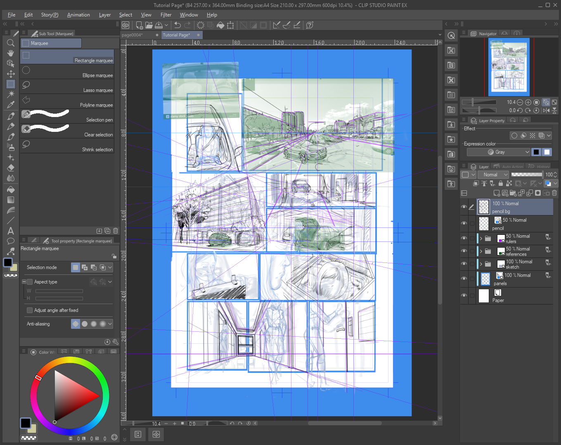Select the Eraser tool
561x445 pixels.
click(x=11, y=168)
